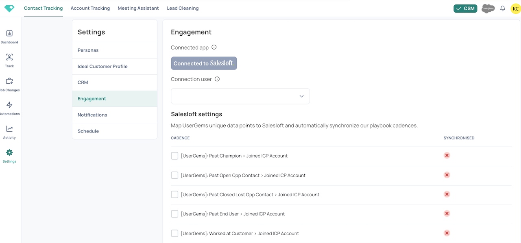The width and height of the screenshot is (521, 243).
Task: Select the Settings gear icon
Action: point(9,152)
